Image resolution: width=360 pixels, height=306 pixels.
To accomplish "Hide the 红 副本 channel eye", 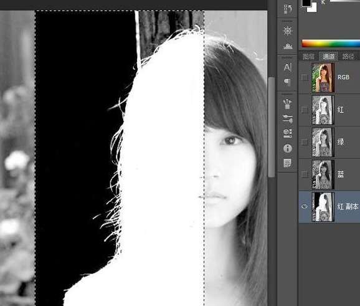I will click(x=305, y=206).
